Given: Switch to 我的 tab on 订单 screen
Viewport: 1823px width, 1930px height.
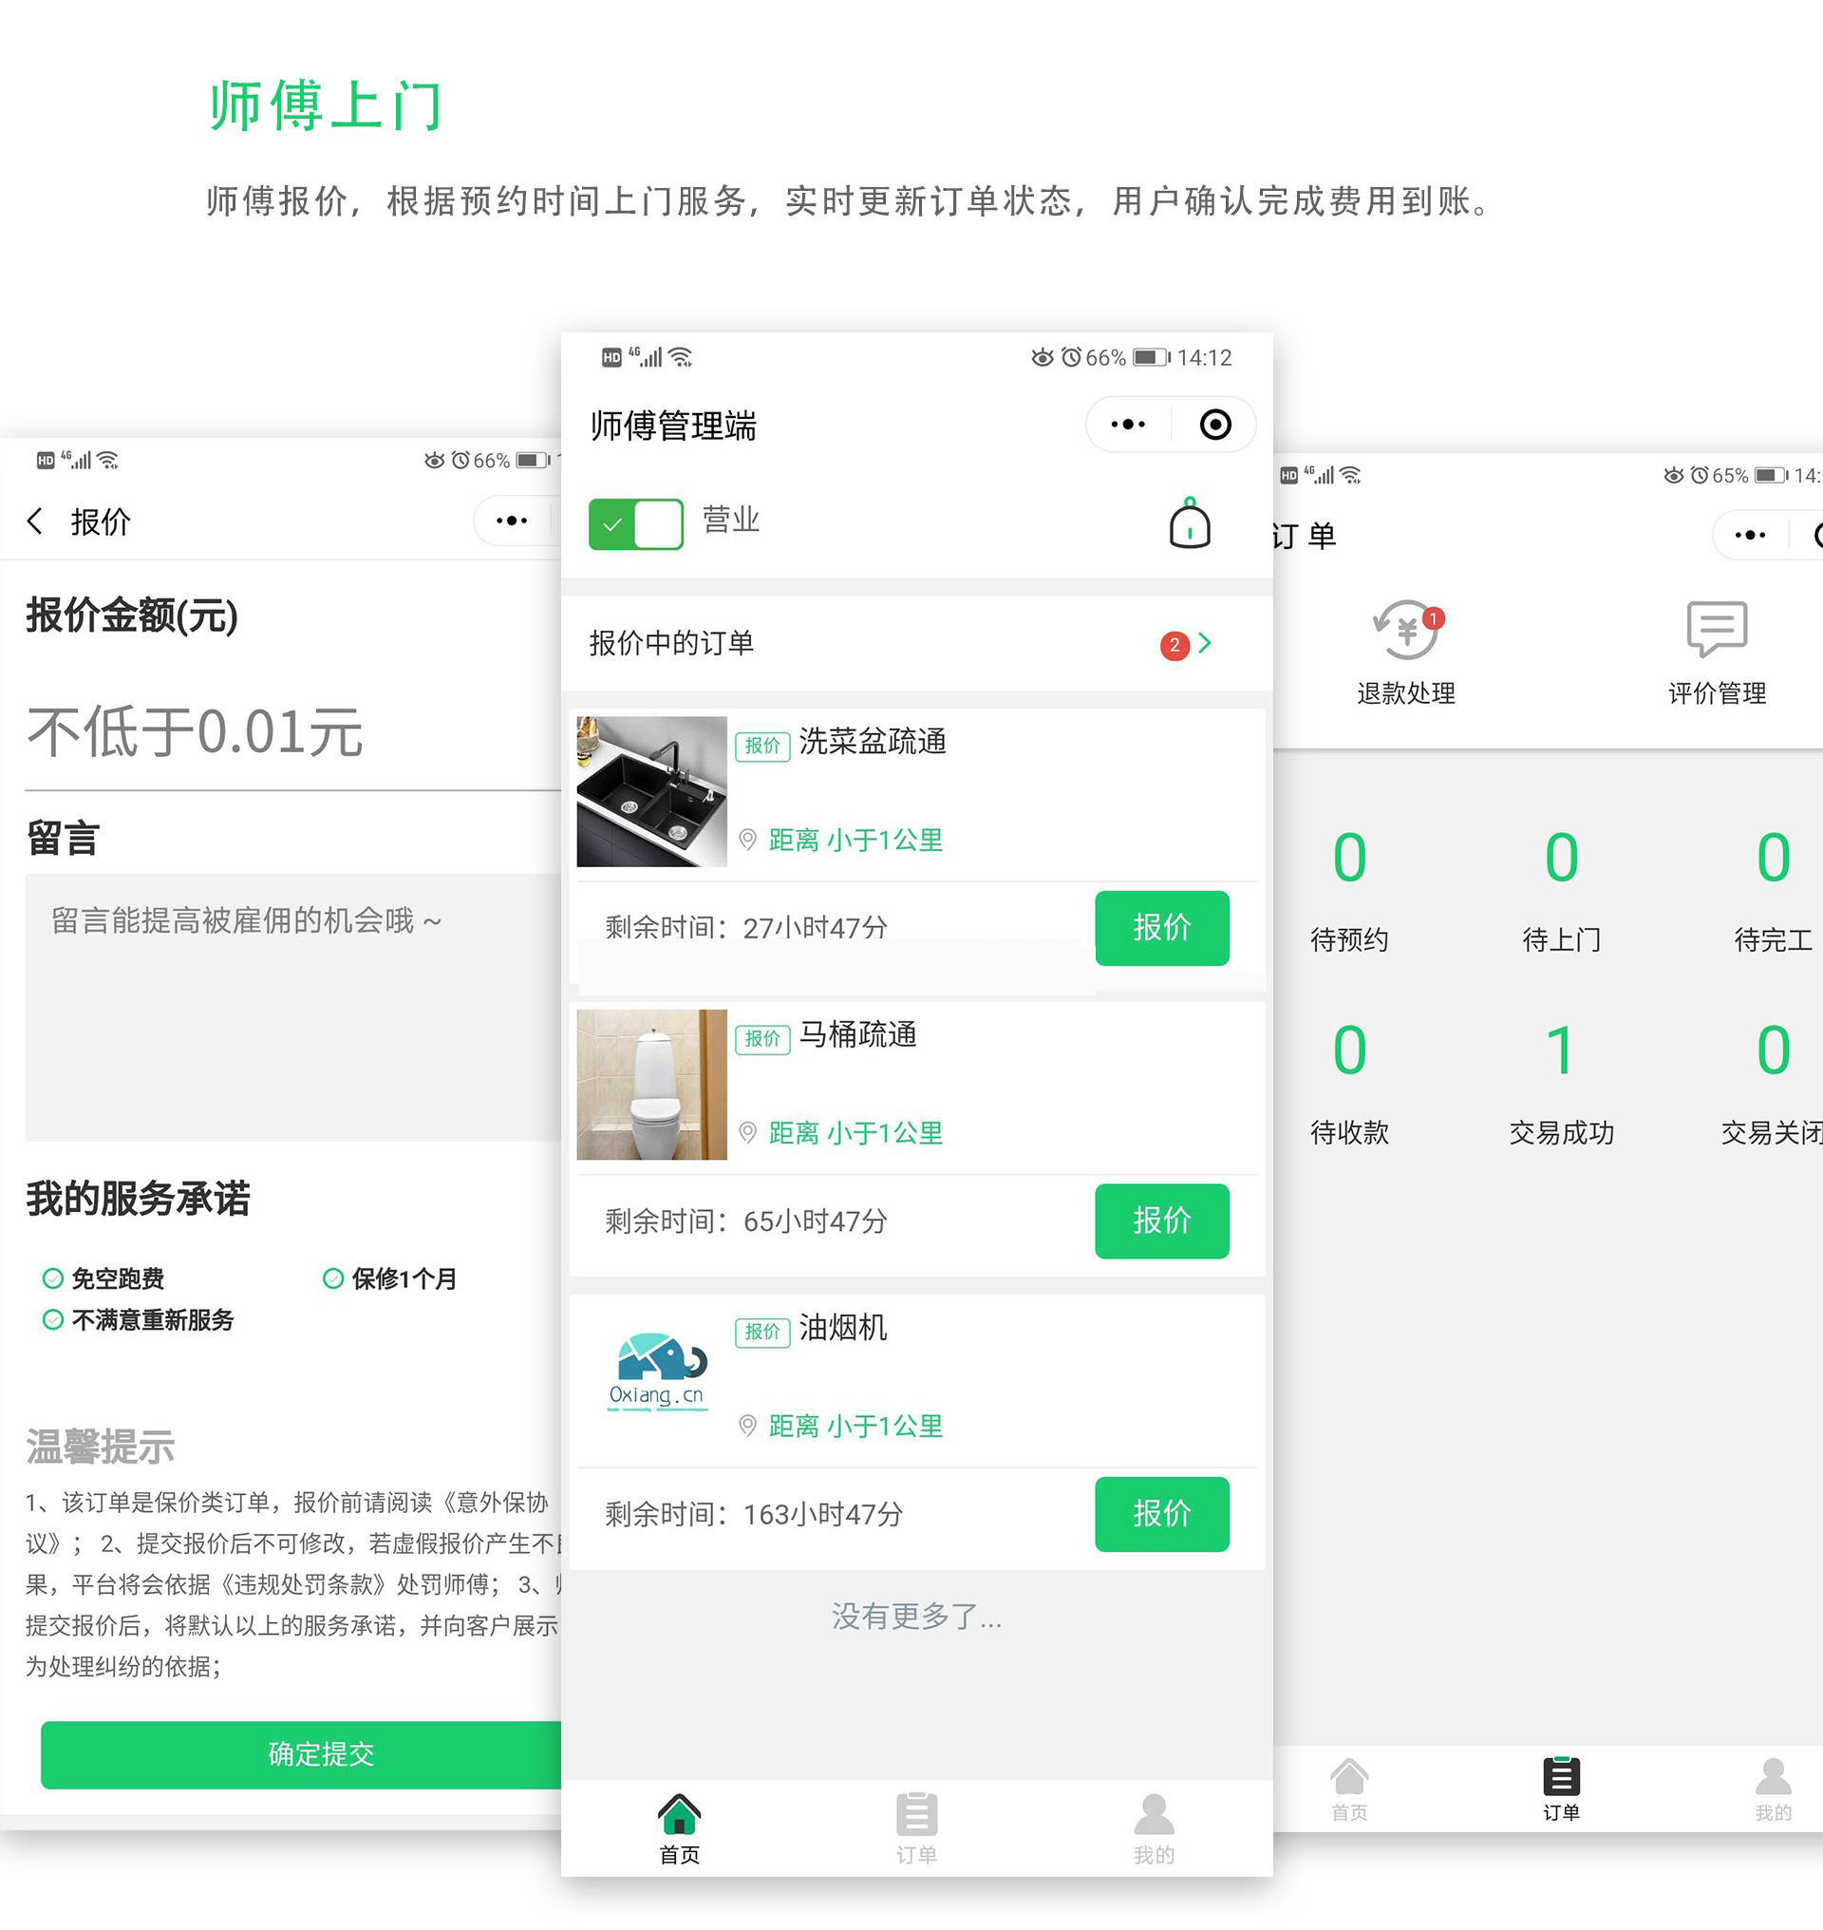Looking at the screenshot, I should pos(1773,1789).
